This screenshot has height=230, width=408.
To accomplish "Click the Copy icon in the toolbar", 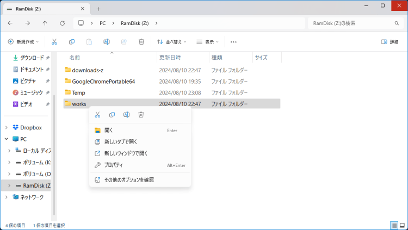I will tap(72, 42).
